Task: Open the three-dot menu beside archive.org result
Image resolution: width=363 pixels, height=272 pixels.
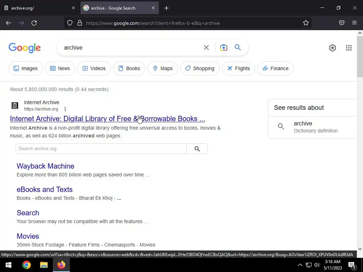Action: point(65,109)
